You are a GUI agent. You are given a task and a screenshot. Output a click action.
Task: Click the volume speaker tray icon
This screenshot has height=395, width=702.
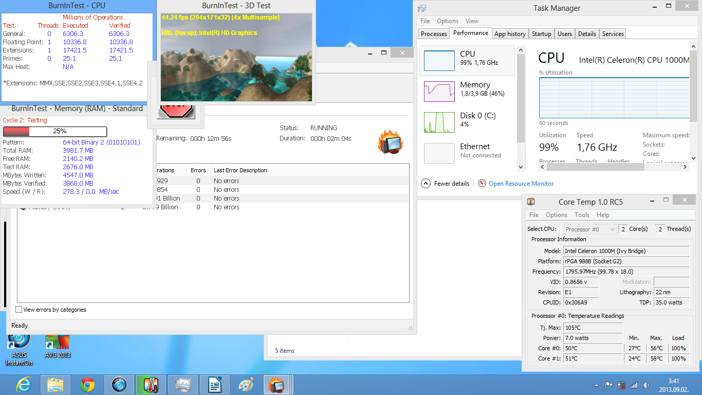pos(645,385)
